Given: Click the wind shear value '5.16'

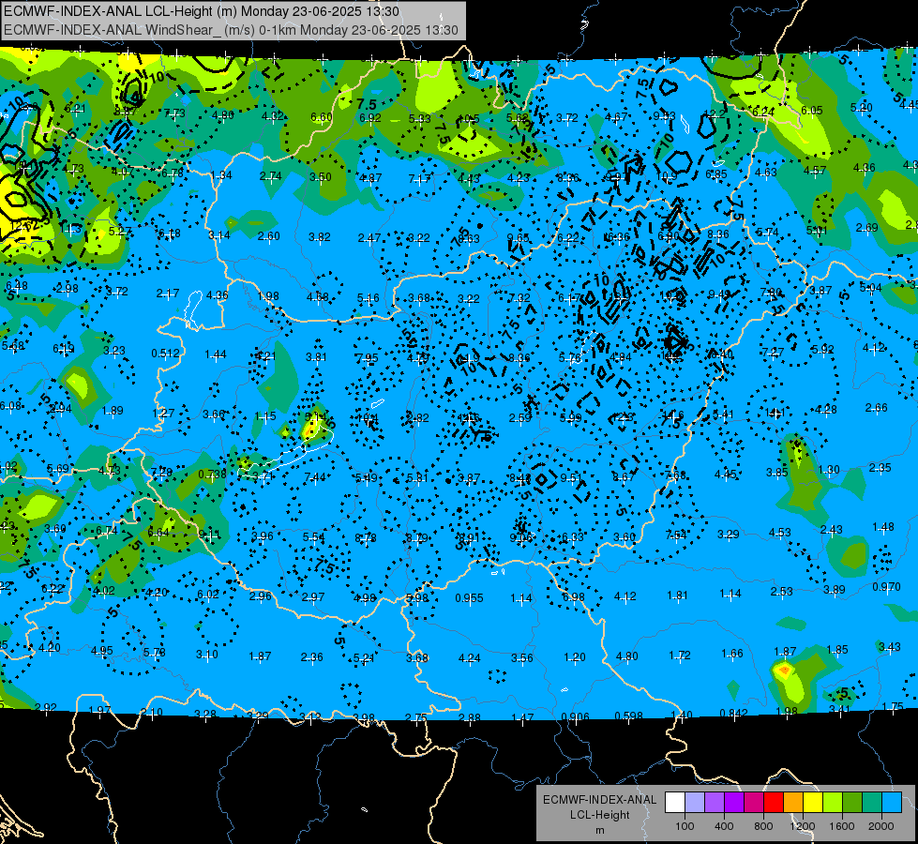Looking at the screenshot, I should point(368,299).
